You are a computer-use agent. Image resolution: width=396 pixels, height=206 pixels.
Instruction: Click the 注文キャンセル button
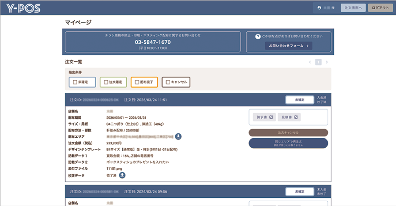click(288, 133)
